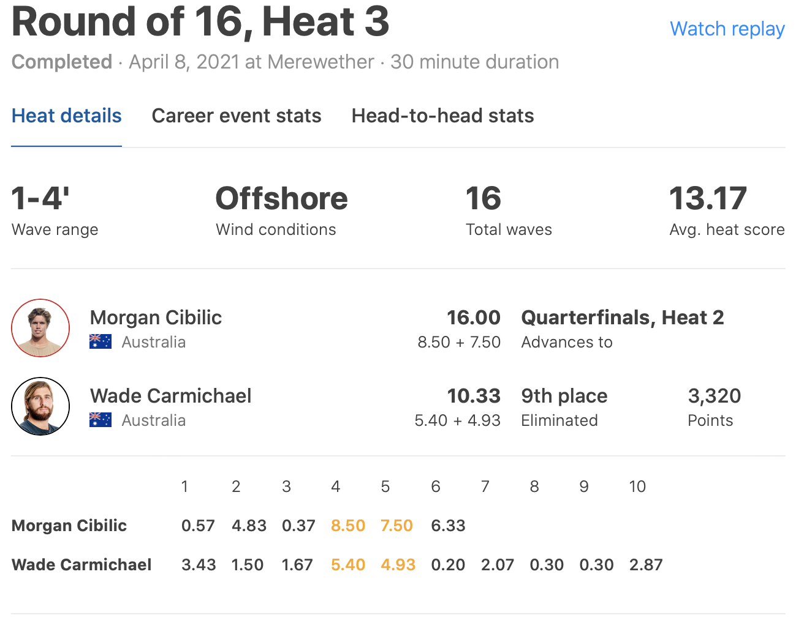Click Wade Carmichael's 10.33 heat total
The width and height of the screenshot is (804, 618).
pyautogui.click(x=473, y=396)
